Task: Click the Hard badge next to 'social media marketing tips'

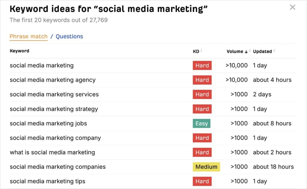Action: click(202, 181)
